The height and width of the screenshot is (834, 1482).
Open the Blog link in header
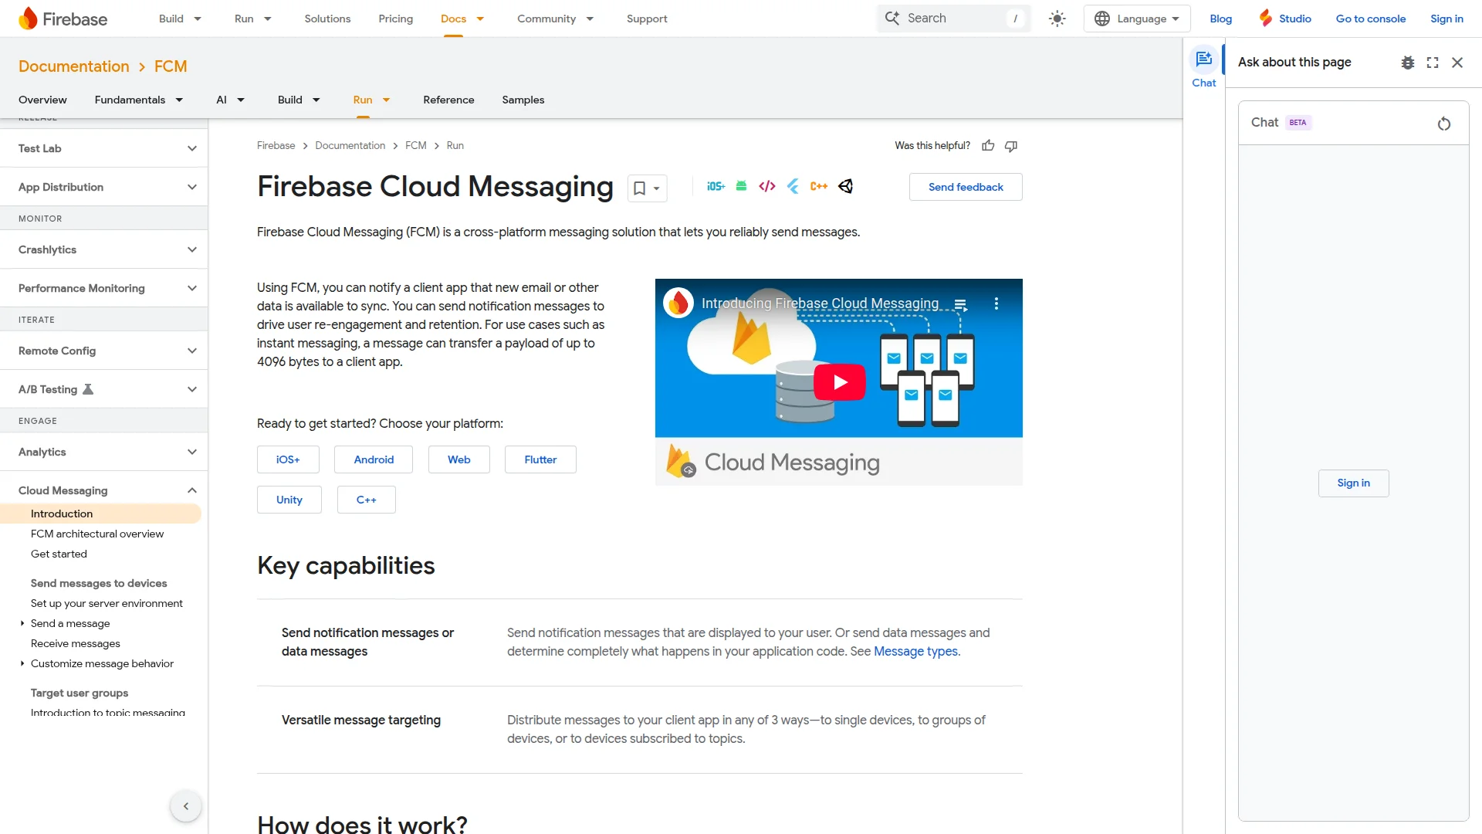point(1220,19)
